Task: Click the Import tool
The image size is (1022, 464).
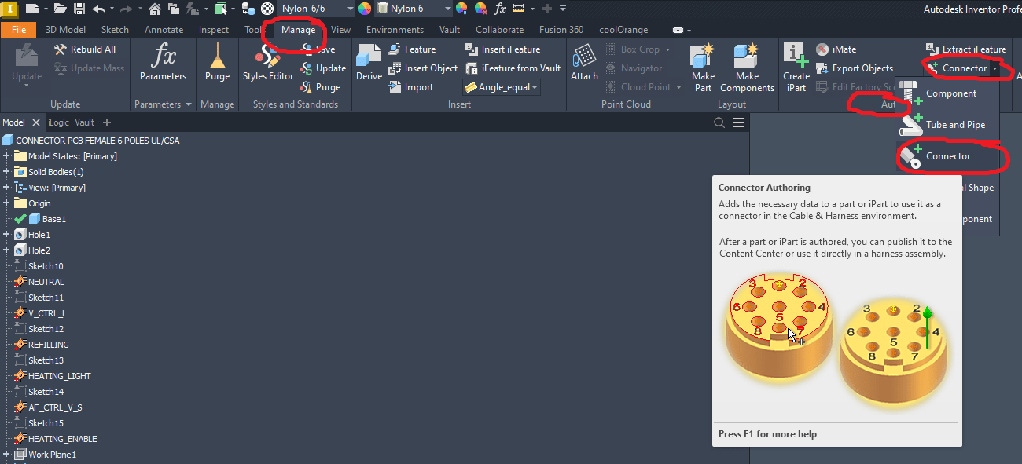Action: [410, 87]
